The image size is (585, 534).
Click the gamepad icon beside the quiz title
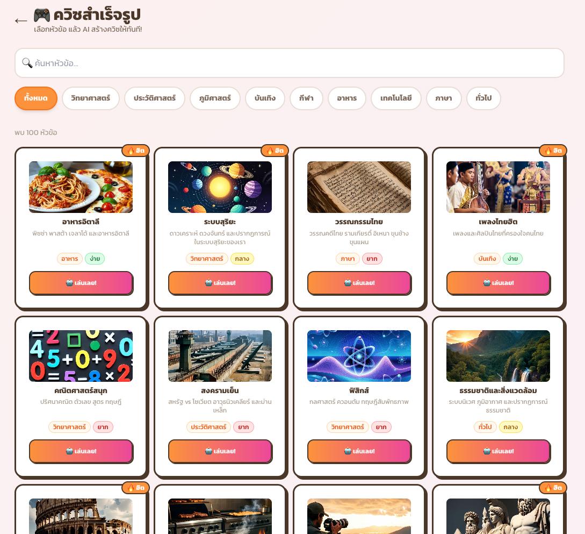click(x=42, y=15)
